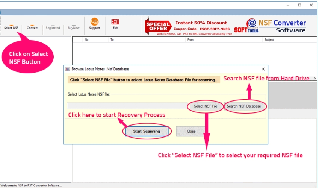319x188 pixels.
Task: Click the Registered toolbar button
Action: tap(53, 27)
